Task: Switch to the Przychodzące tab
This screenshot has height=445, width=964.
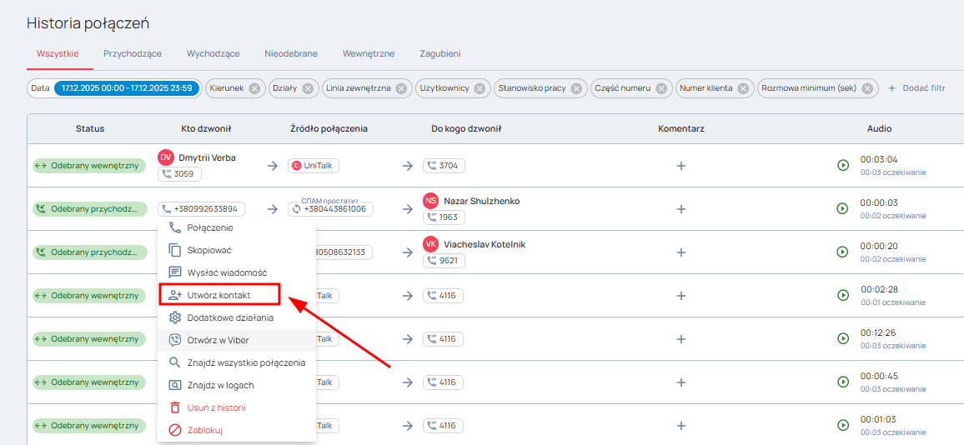Action: [x=133, y=53]
